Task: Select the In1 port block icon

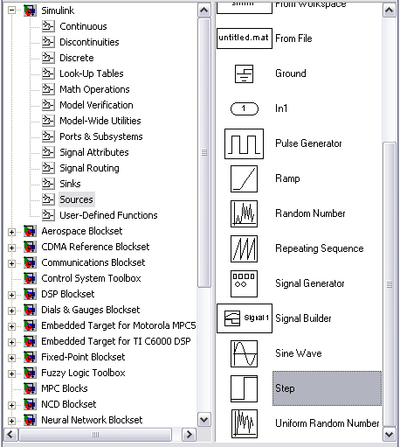Action: pyautogui.click(x=245, y=108)
